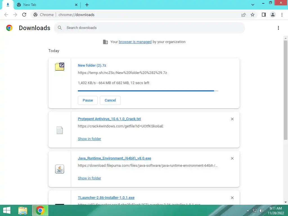Image resolution: width=288 pixels, height=216 pixels.
Task: Click the network tray icon
Action: pos(255,210)
